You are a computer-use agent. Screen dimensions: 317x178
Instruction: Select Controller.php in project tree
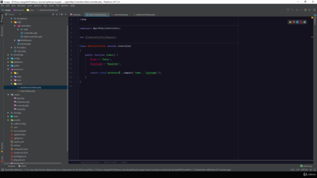(x=30, y=33)
